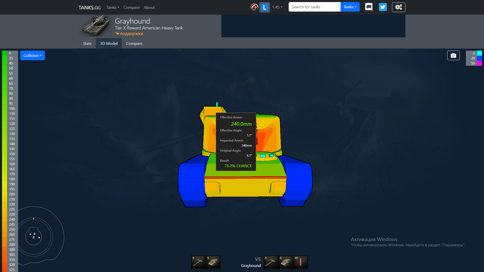Select the blue L game mode icon
Image resolution: width=484 pixels, height=272 pixels.
pyautogui.click(x=265, y=7)
